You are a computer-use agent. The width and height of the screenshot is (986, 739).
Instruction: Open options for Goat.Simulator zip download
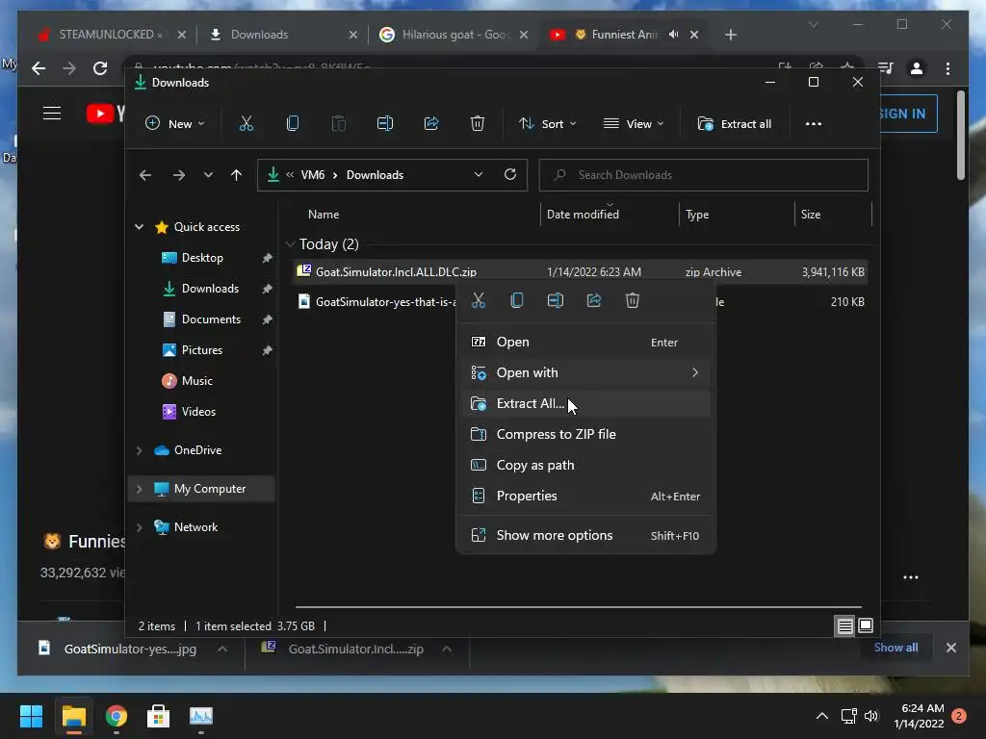(x=447, y=649)
